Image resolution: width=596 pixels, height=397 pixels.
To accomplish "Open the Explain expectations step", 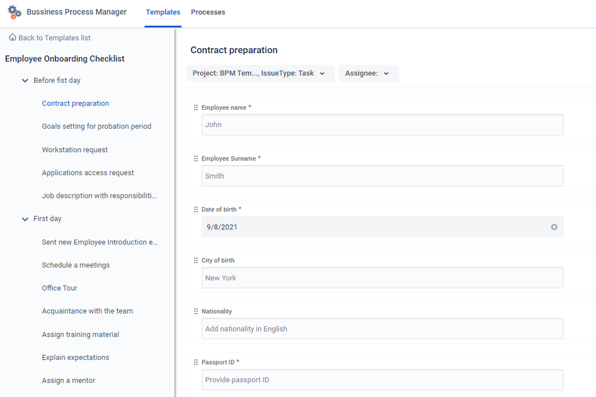I will [x=76, y=358].
